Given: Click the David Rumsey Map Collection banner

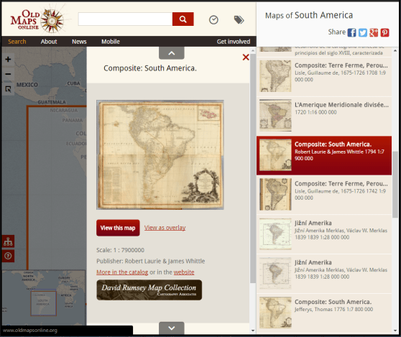Looking at the screenshot, I should (x=149, y=290).
